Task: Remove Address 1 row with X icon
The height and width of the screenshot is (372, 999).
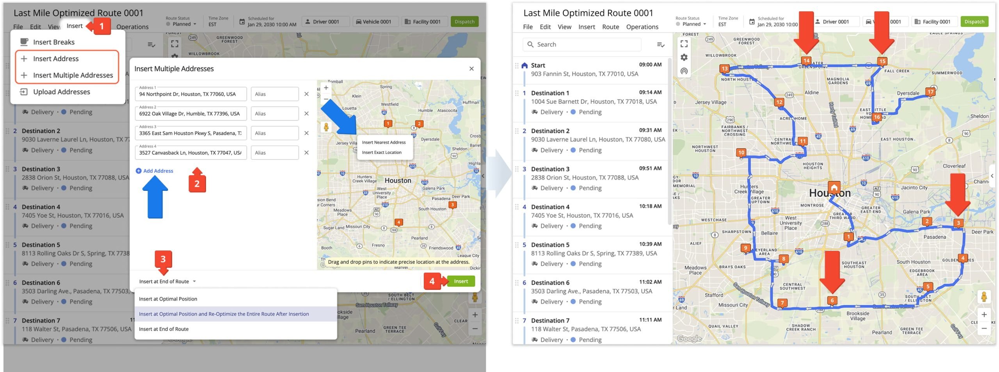Action: click(306, 94)
